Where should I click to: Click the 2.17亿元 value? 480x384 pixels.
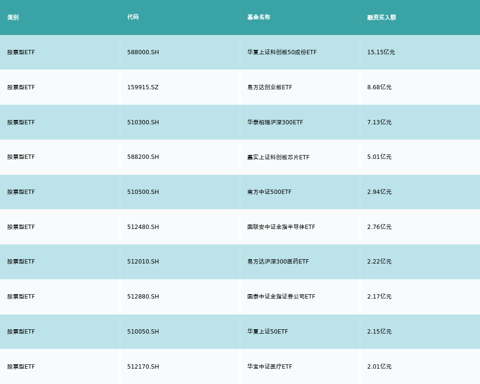[x=379, y=297]
